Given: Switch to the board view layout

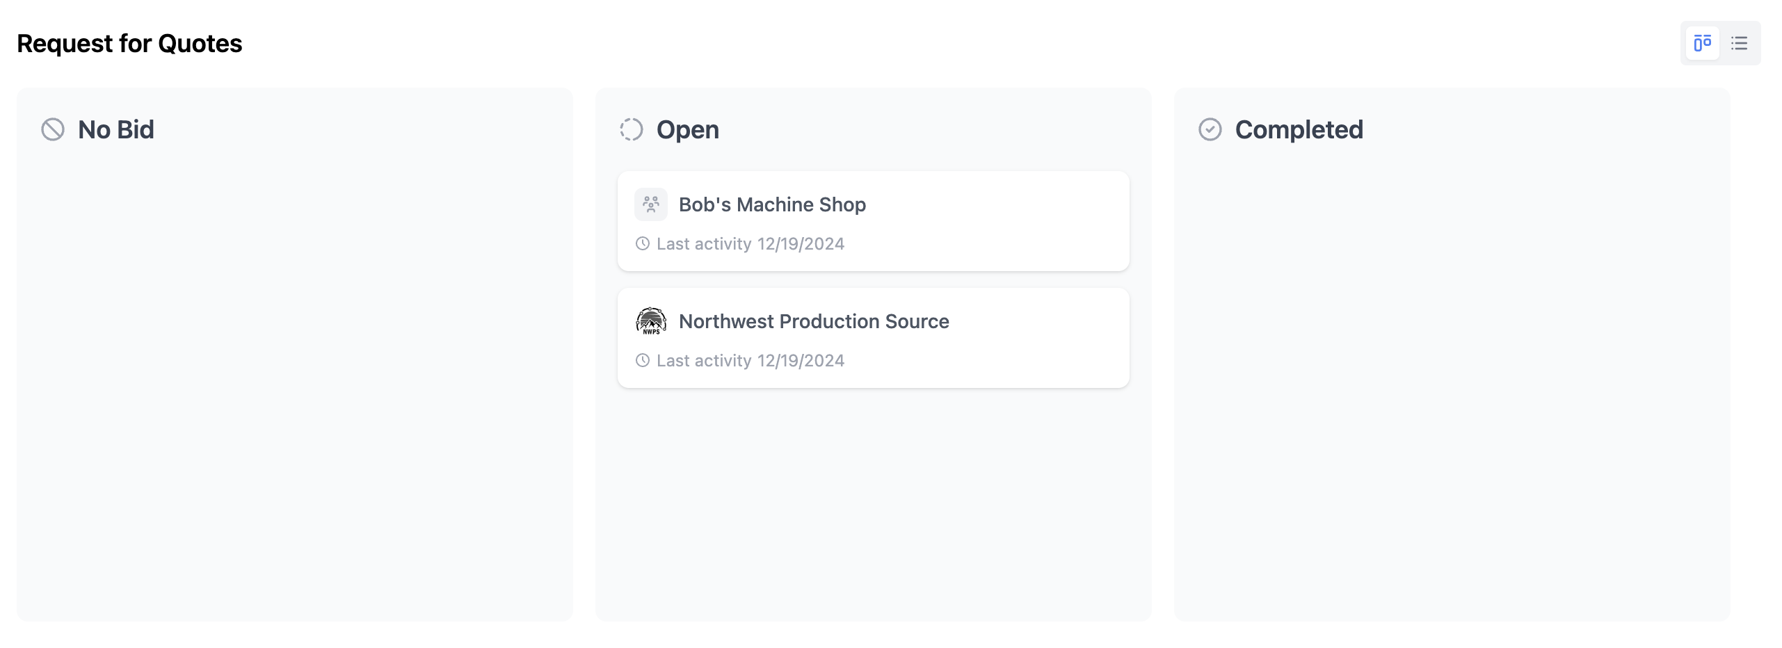Looking at the screenshot, I should point(1702,43).
